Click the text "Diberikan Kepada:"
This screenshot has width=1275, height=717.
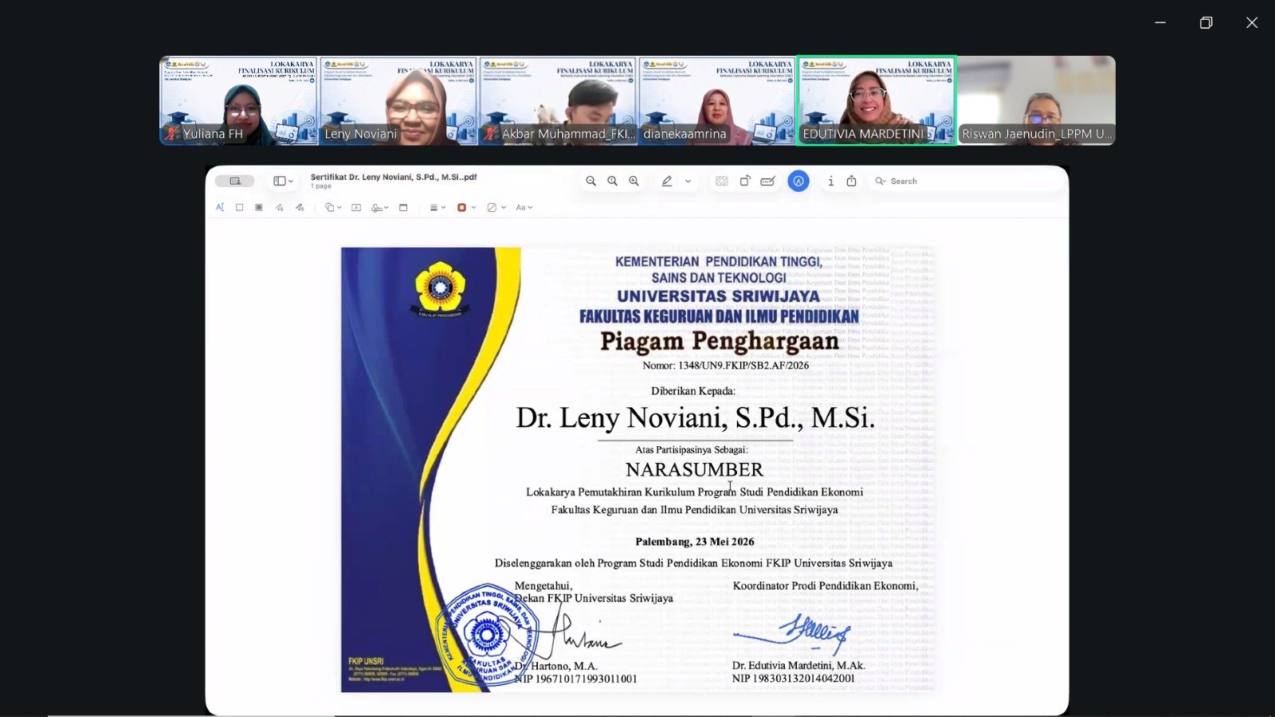pos(693,391)
